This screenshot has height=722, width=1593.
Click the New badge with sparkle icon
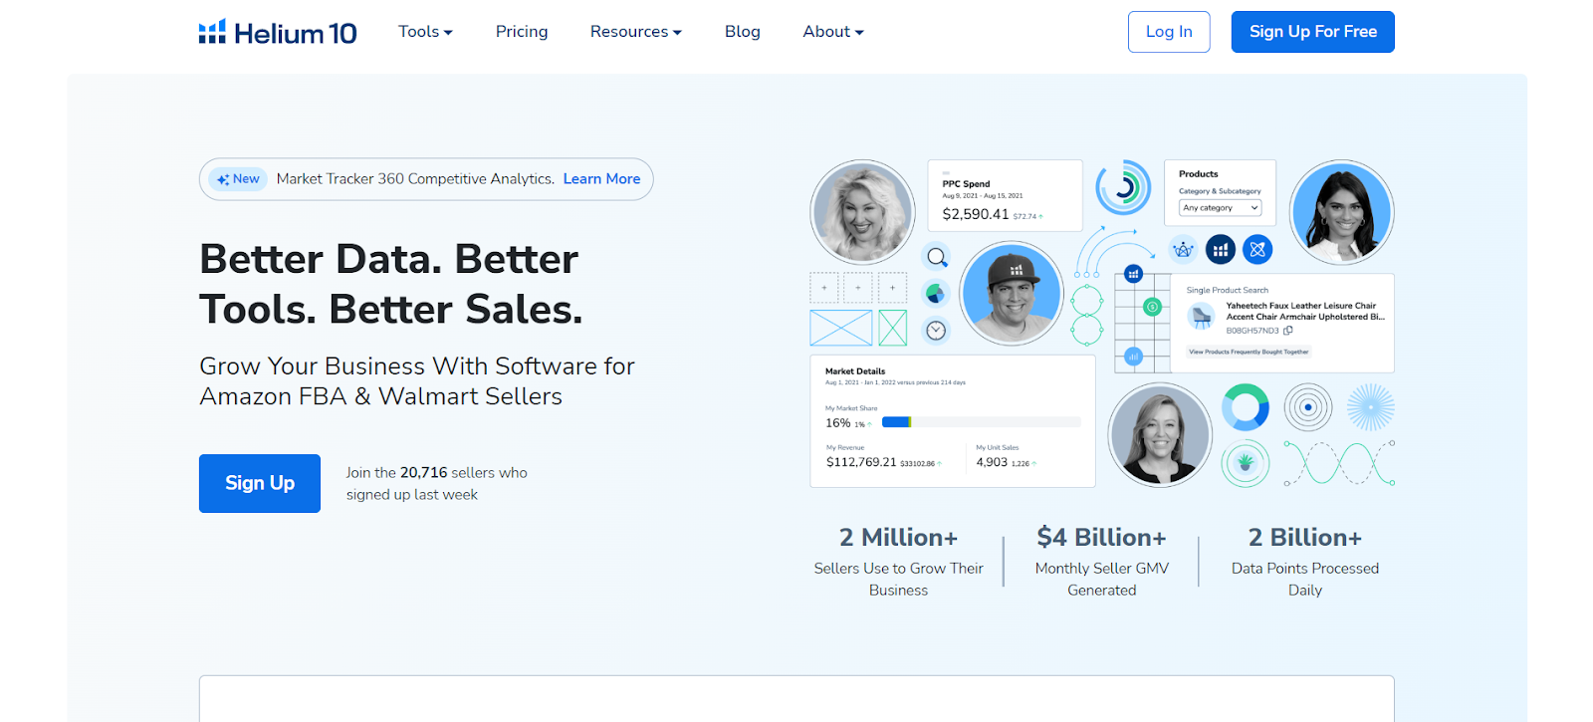(x=238, y=179)
